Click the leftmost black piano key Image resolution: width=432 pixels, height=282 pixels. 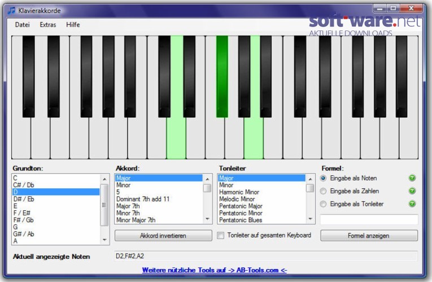29,77
